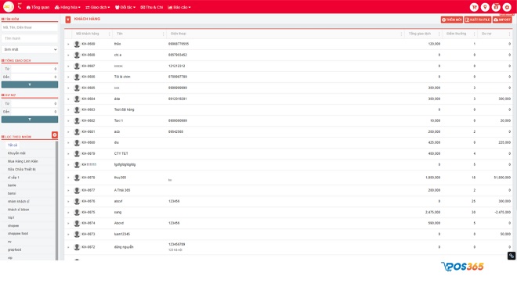The width and height of the screenshot is (517, 287).
Task: Click the red filter icon beside KHÁCH HÀNG
Action: (x=68, y=20)
